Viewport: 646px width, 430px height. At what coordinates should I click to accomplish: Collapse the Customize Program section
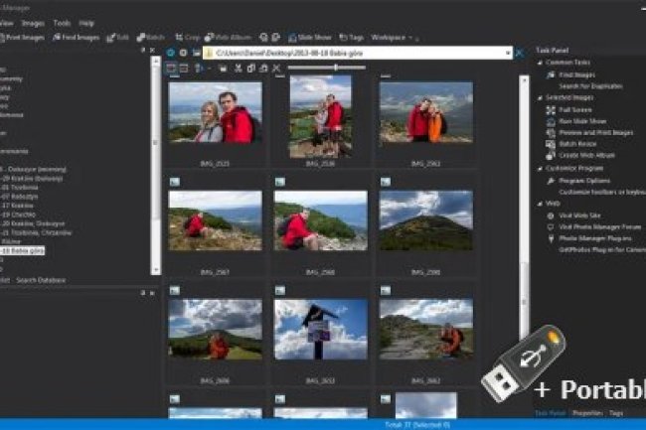click(x=538, y=168)
